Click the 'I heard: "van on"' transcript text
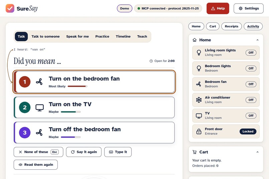Screen dimensions: 269x179 point(29,50)
